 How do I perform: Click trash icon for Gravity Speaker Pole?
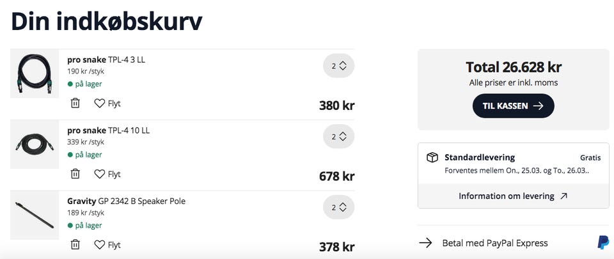[75, 244]
